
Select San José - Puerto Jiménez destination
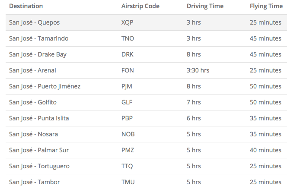click(45, 86)
